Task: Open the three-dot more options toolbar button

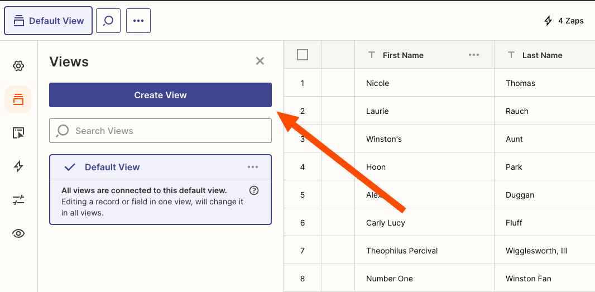Action: click(x=138, y=21)
